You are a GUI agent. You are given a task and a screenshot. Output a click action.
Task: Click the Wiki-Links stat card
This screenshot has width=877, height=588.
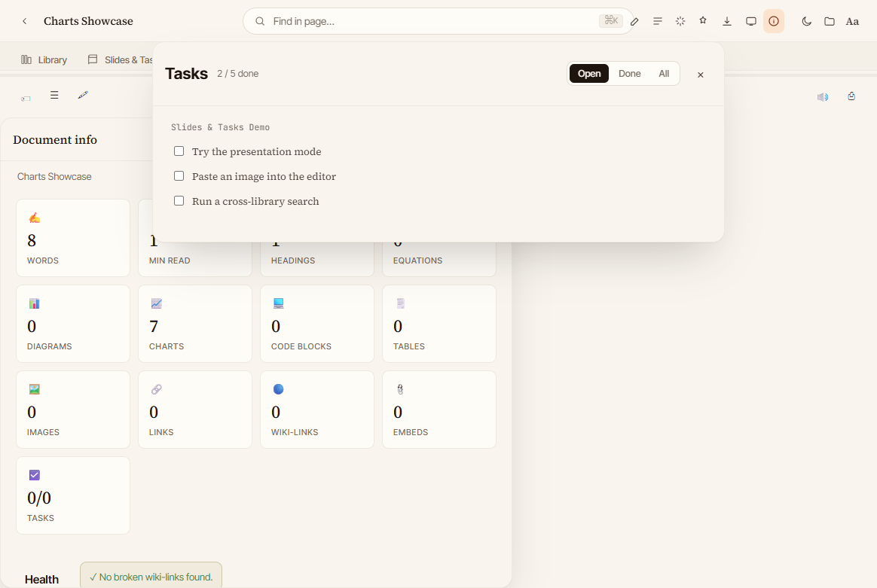(x=317, y=410)
